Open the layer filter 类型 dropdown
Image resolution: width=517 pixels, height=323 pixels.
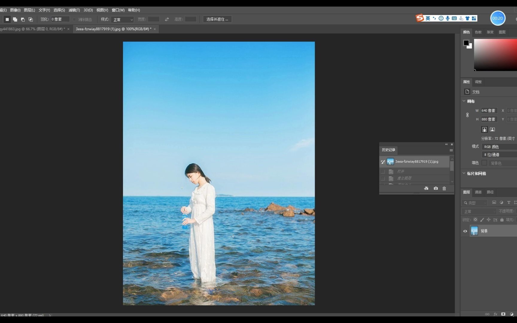click(475, 203)
